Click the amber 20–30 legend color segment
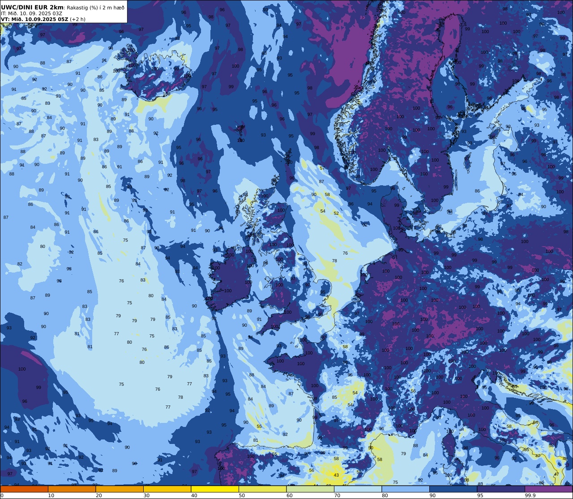The image size is (573, 499). pyautogui.click(x=120, y=489)
